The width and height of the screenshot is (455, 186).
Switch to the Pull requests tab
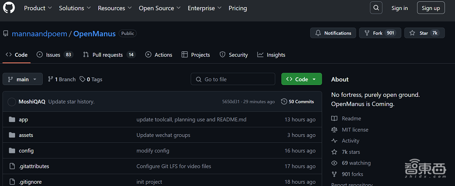click(107, 55)
